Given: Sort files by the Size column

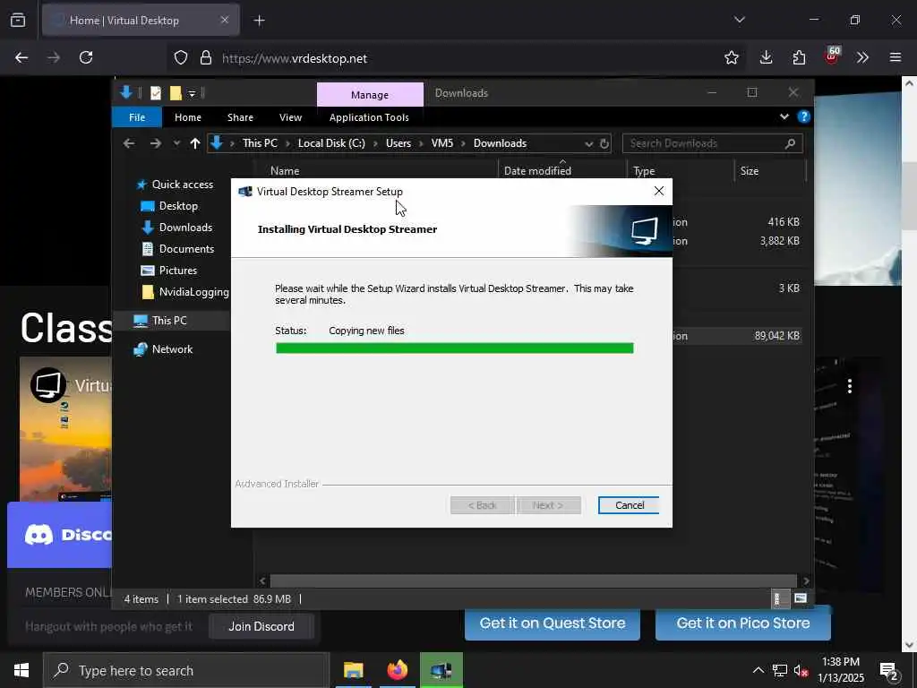Looking at the screenshot, I should [x=769, y=171].
